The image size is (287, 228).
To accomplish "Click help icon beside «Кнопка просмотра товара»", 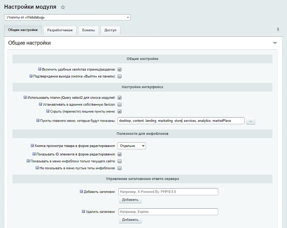I will tap(32, 145).
